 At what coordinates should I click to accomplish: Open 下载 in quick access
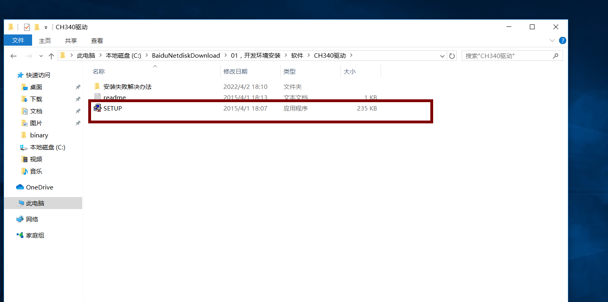36,99
